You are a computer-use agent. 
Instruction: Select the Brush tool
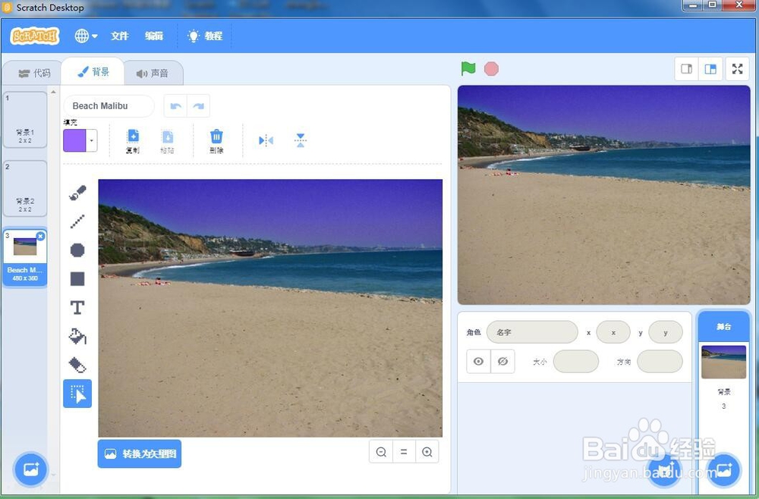[x=77, y=193]
